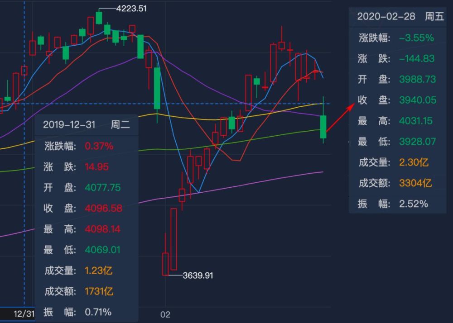Click the 4223.51 peak price label

tap(131, 9)
